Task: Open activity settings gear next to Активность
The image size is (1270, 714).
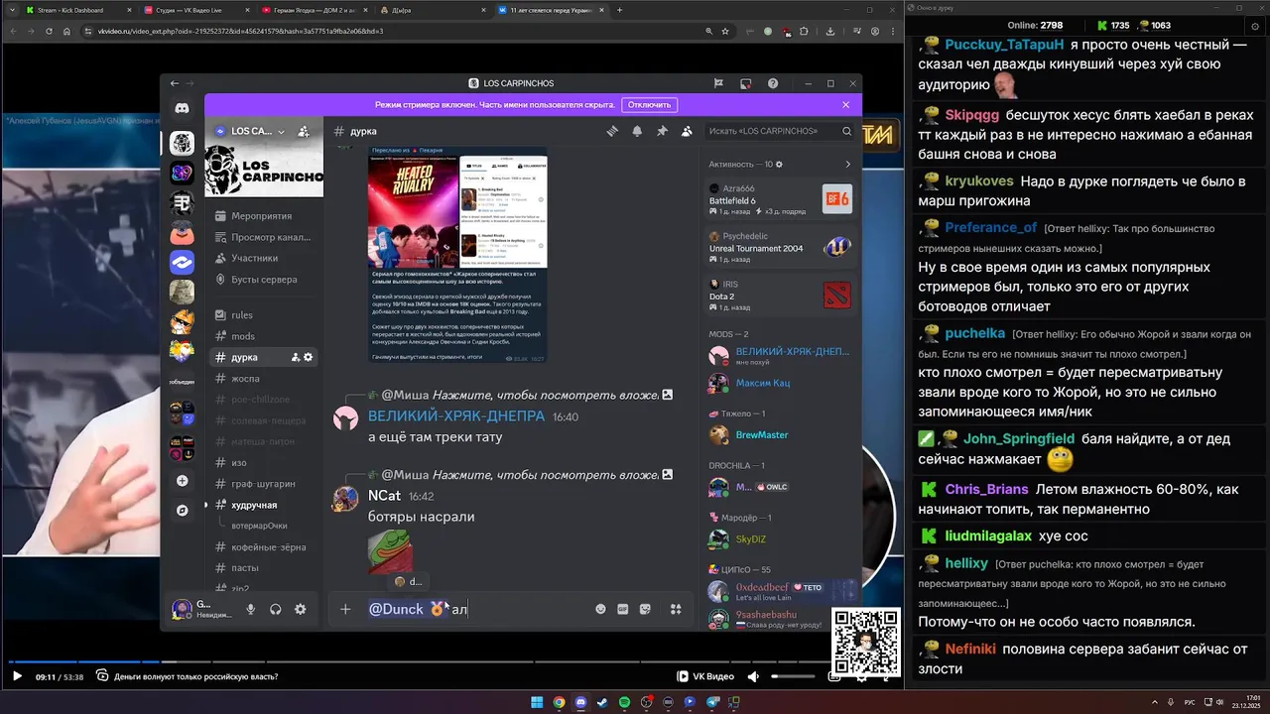Action: point(779,165)
